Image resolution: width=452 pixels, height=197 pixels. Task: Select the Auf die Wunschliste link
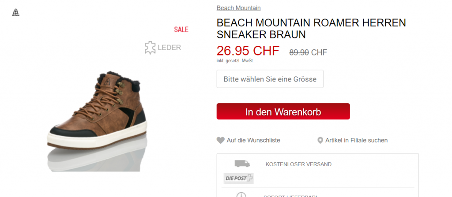point(253,140)
